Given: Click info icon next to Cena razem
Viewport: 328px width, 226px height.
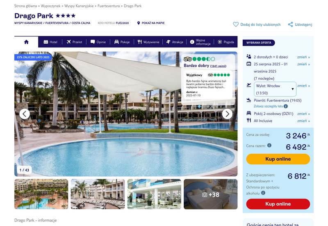Looking at the screenshot, I should click(269, 145).
